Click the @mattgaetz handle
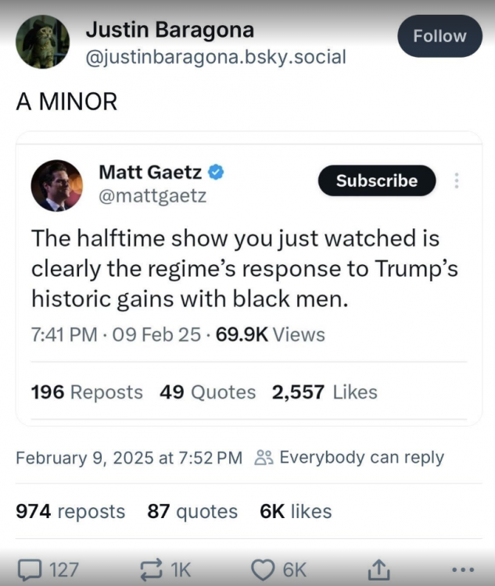This screenshot has height=586, width=495. 152,196
